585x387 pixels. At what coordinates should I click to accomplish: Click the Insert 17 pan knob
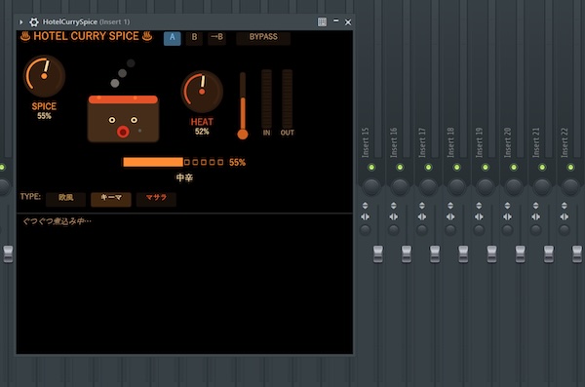click(x=428, y=186)
